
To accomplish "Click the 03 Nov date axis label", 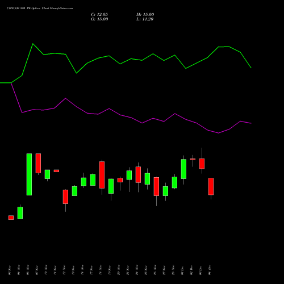I will (x=10, y=270).
